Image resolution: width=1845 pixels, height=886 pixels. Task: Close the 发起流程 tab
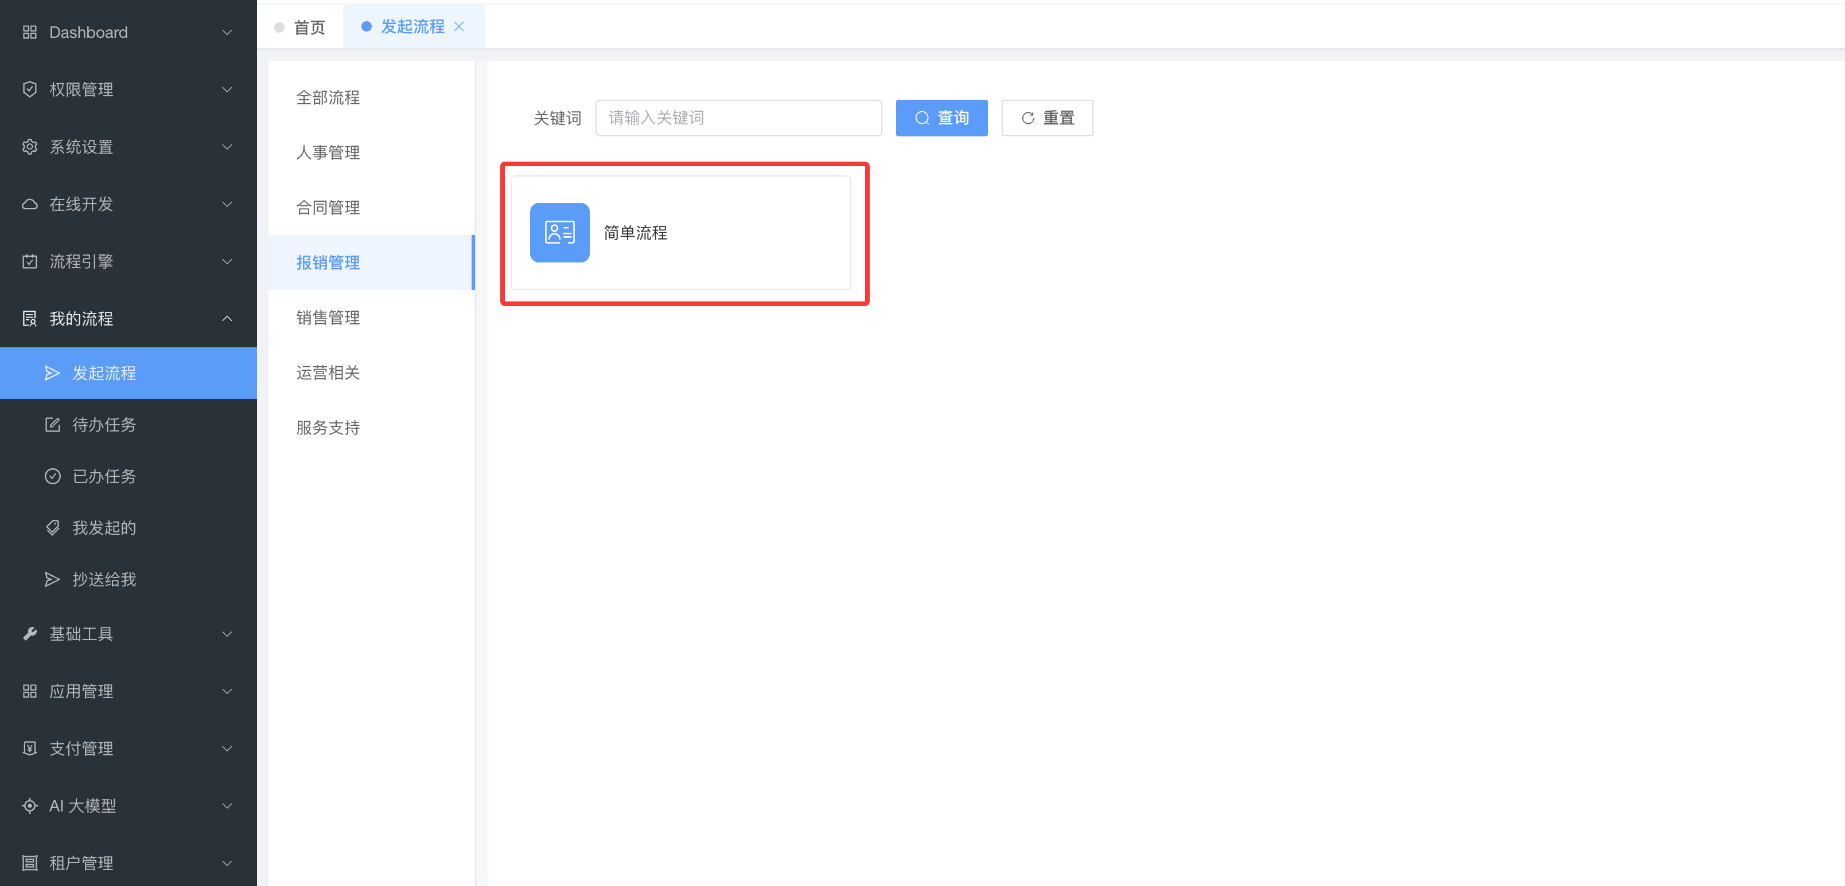(459, 26)
